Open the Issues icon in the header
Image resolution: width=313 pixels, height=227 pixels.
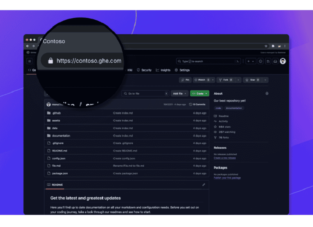pyautogui.click(x=260, y=61)
